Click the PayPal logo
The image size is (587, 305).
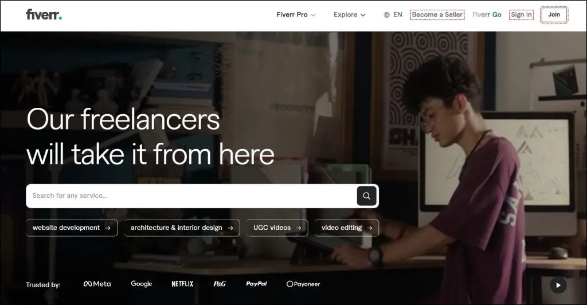(x=256, y=284)
